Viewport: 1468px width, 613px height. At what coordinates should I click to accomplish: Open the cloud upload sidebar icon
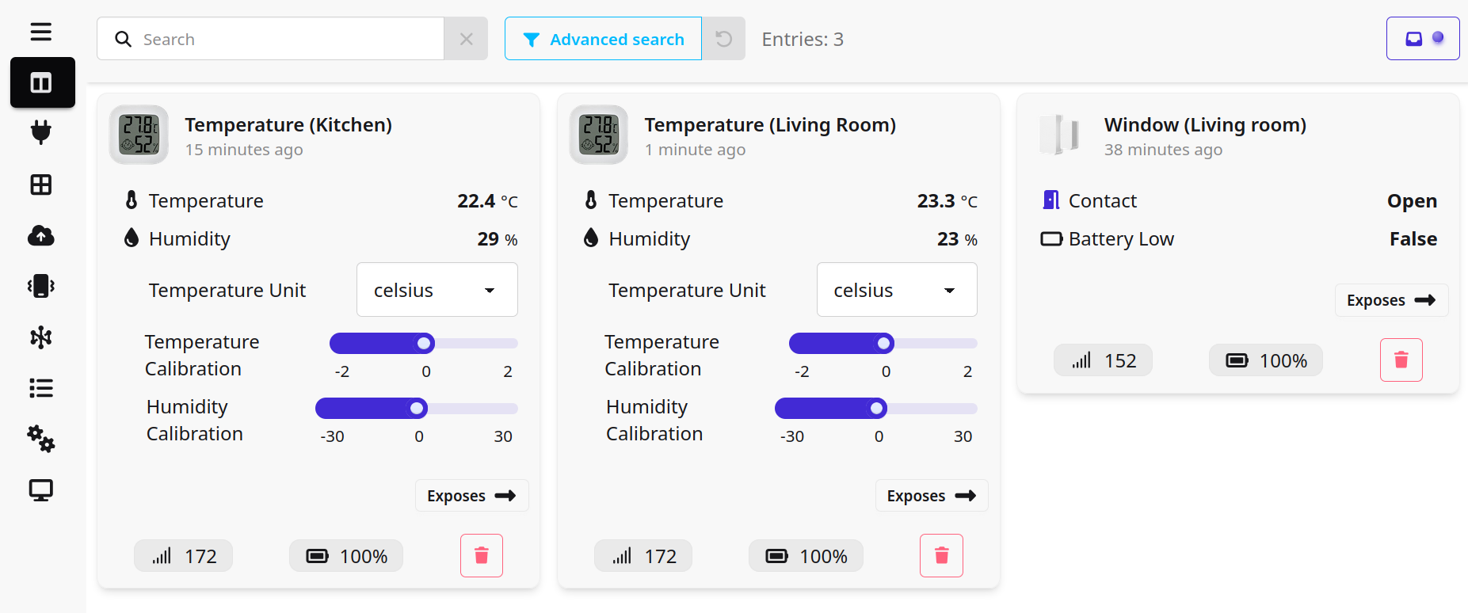[41, 235]
